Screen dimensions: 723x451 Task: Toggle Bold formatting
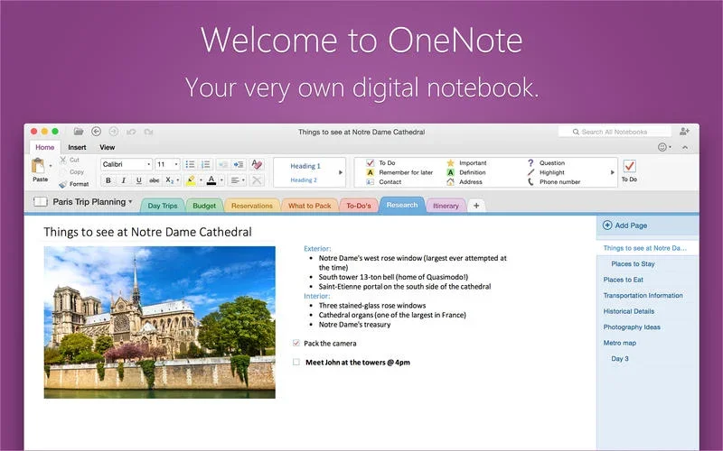pos(108,180)
